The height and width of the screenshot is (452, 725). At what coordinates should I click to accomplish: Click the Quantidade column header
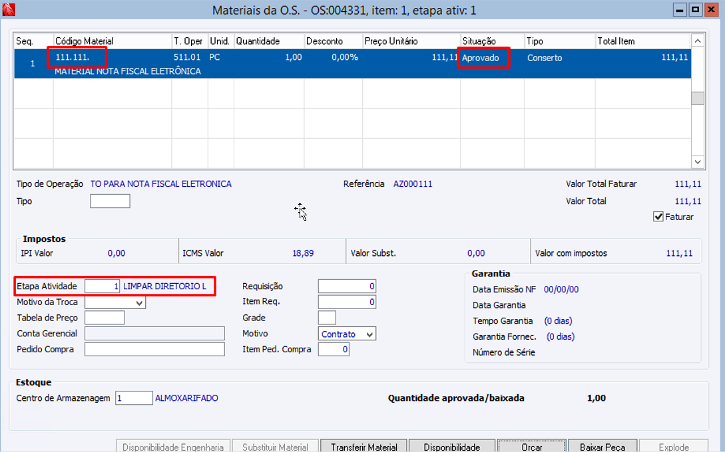269,41
